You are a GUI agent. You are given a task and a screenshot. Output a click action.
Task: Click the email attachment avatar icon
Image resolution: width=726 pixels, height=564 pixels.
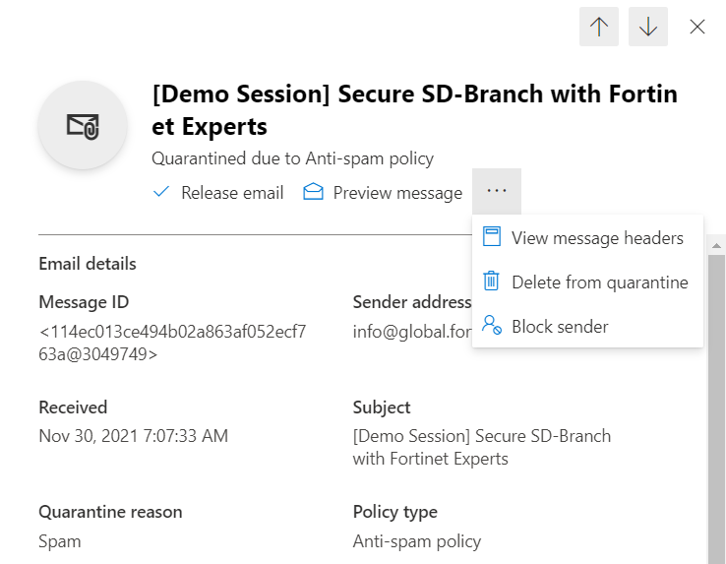point(83,125)
